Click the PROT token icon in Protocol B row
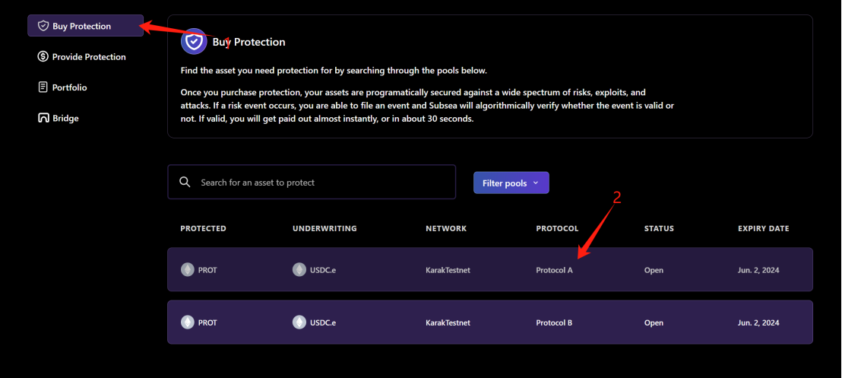The height and width of the screenshot is (378, 842). click(188, 322)
